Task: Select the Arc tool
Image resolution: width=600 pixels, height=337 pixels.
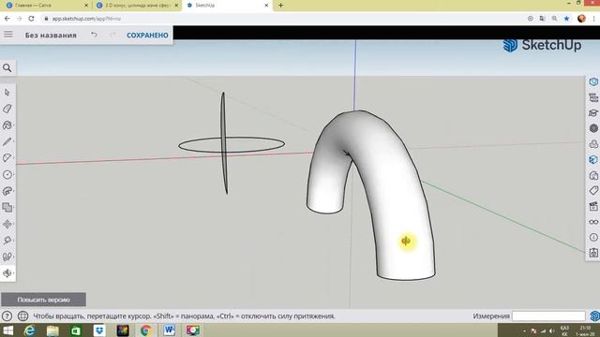Action: click(7, 158)
